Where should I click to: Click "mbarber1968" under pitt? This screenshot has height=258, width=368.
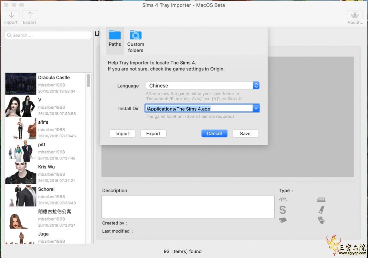pyautogui.click(x=52, y=152)
